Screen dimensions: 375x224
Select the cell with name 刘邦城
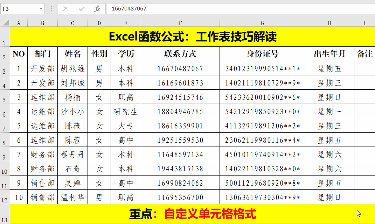click(x=73, y=83)
